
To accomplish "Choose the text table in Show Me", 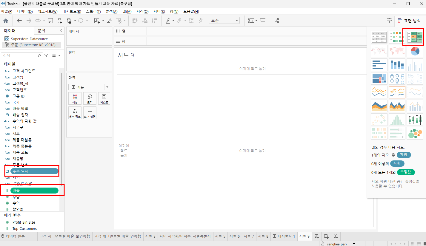I will (x=379, y=37).
